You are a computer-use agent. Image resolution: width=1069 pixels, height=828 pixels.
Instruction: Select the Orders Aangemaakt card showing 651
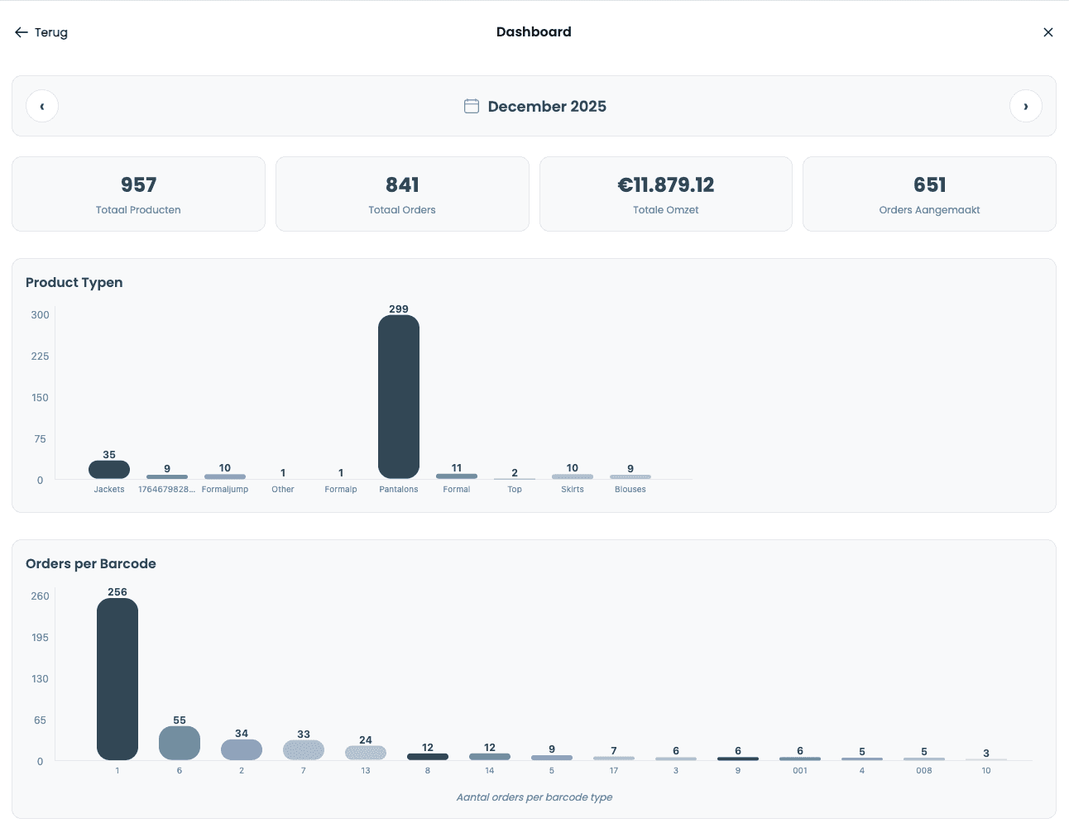[929, 194]
